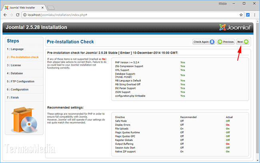Click 'Register Globals' directive text
This screenshot has height=163, width=260.
124,140
